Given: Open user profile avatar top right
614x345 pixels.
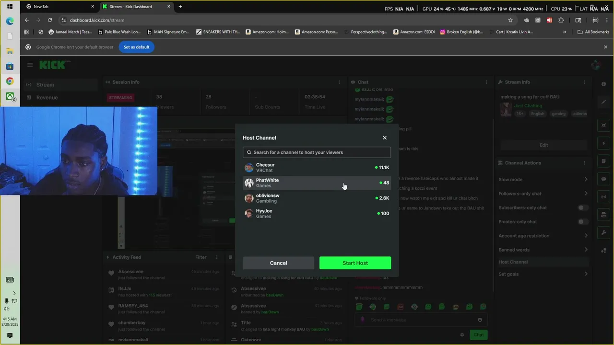Looking at the screenshot, I should point(596,65).
